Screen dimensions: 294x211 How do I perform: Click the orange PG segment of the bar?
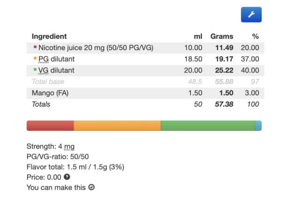(x=117, y=126)
